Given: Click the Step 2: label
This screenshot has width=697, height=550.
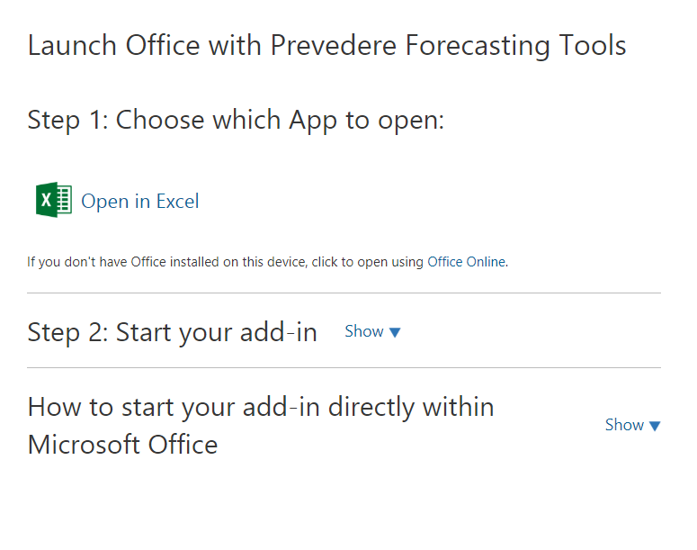Looking at the screenshot, I should [x=67, y=333].
